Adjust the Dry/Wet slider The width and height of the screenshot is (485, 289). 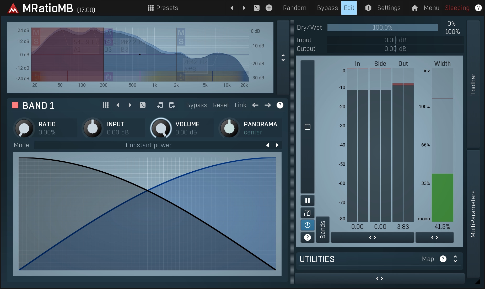click(382, 28)
